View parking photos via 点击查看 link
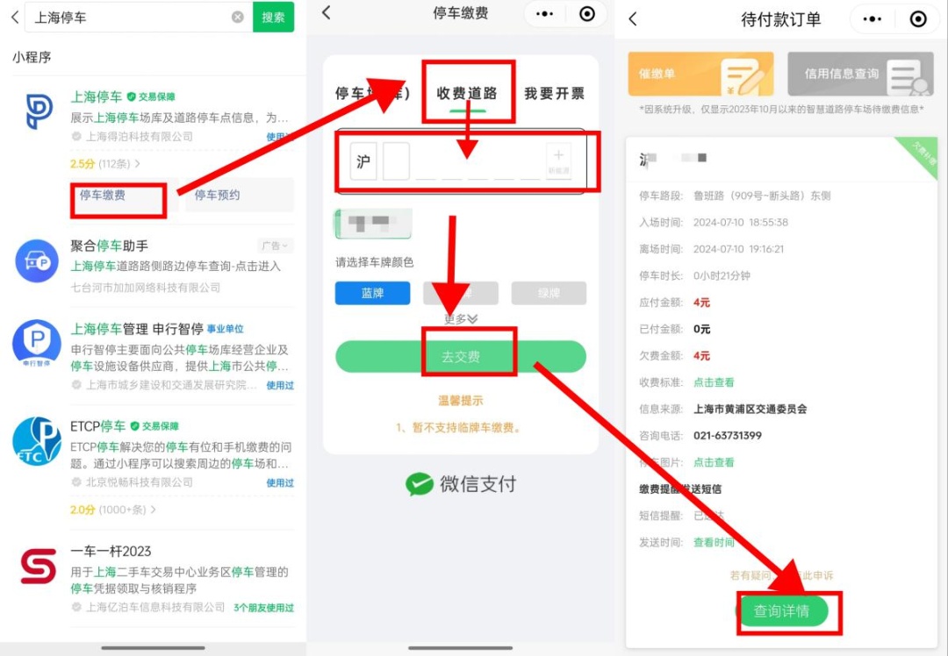The height and width of the screenshot is (656, 948). [x=714, y=462]
